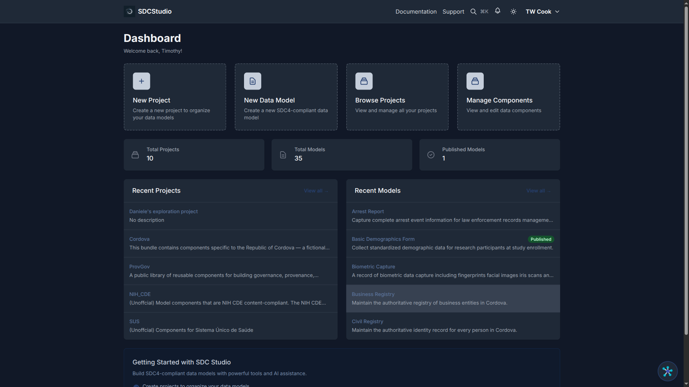This screenshot has width=689, height=387.
Task: View notifications with the bell icon
Action: click(497, 11)
